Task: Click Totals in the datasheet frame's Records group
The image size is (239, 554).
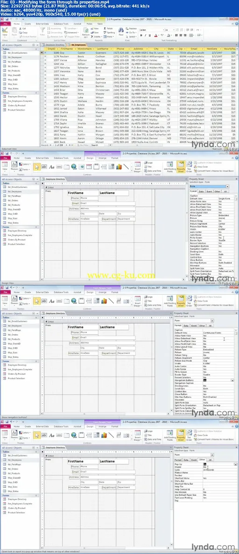Action: [109, 28]
